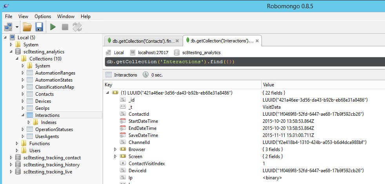Click the ContactVisitIndex number type icon
385x184 pixels.
(123, 163)
